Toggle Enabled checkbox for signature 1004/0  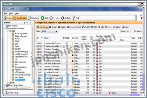[67, 55]
